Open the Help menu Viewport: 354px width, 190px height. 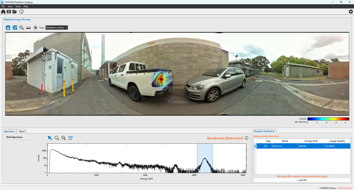click(x=26, y=6)
